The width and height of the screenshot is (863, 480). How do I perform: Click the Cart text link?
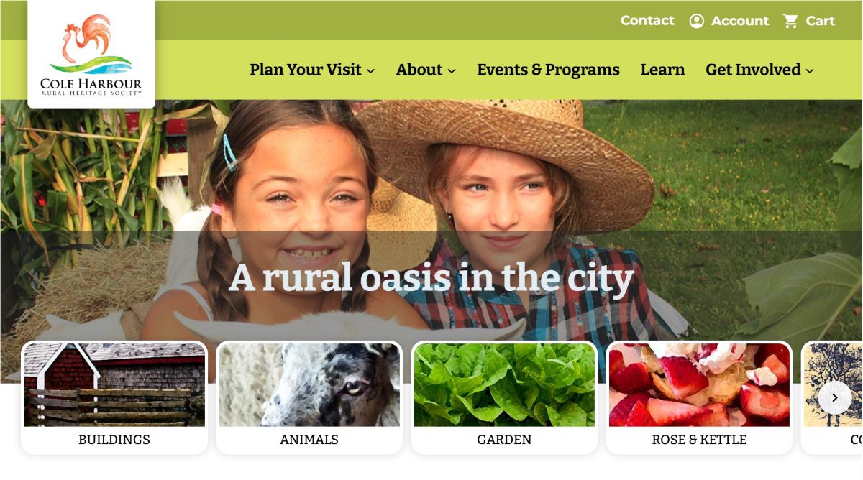[820, 21]
